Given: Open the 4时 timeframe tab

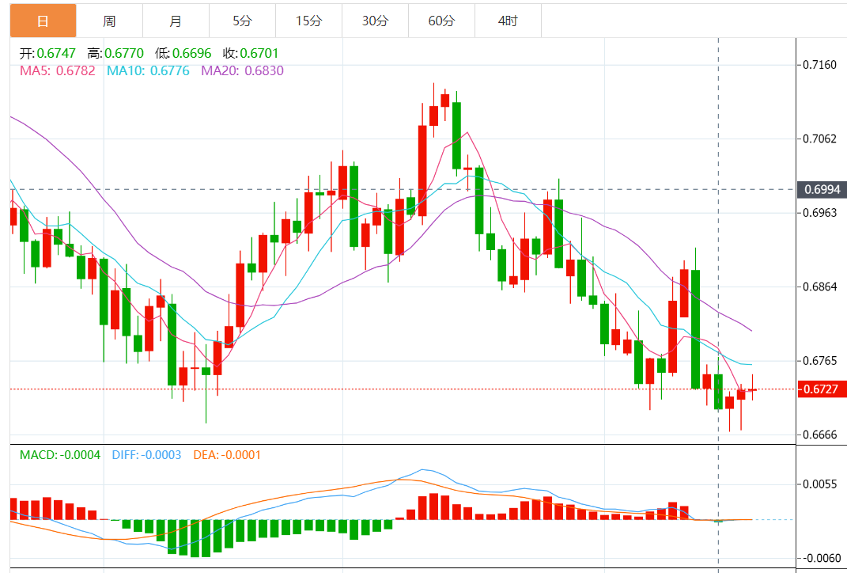Looking at the screenshot, I should pos(509,21).
